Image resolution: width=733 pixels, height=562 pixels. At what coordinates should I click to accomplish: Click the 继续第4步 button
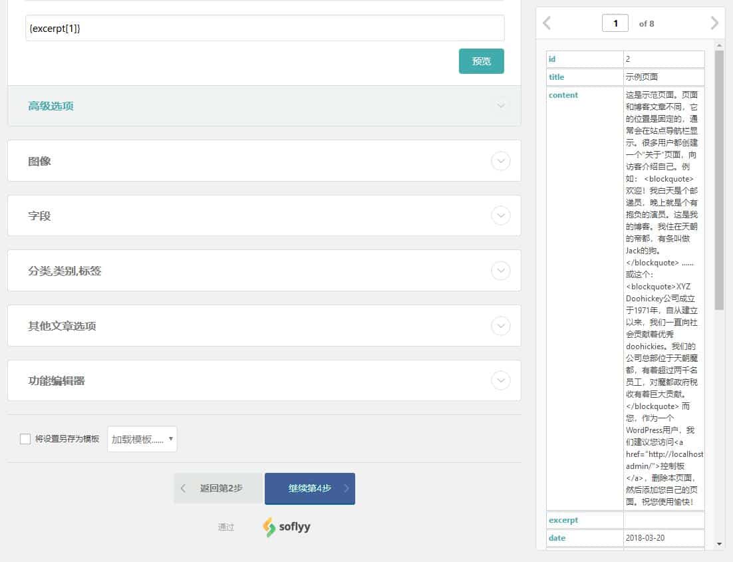[x=309, y=488]
